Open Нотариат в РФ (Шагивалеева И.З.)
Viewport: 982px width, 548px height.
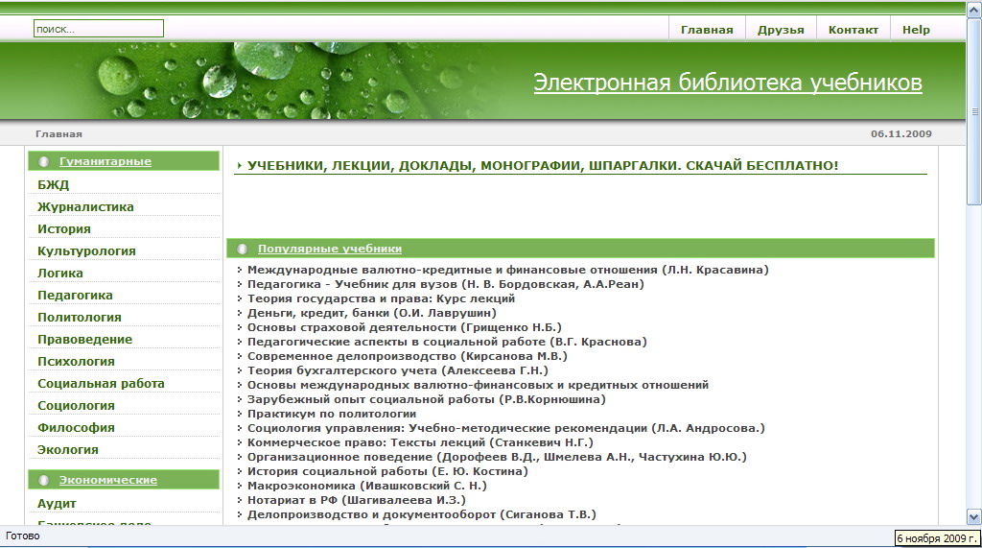coord(357,500)
